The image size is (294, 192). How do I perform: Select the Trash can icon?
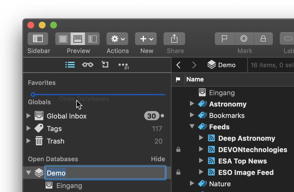[x=39, y=141]
